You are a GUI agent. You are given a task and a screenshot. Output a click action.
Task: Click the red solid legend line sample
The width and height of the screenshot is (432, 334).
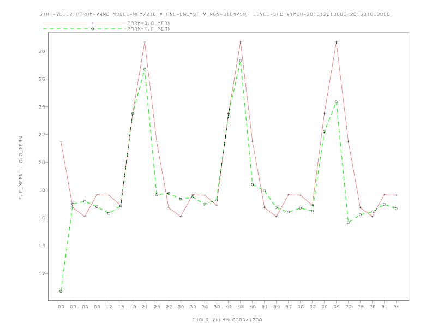(x=85, y=23)
